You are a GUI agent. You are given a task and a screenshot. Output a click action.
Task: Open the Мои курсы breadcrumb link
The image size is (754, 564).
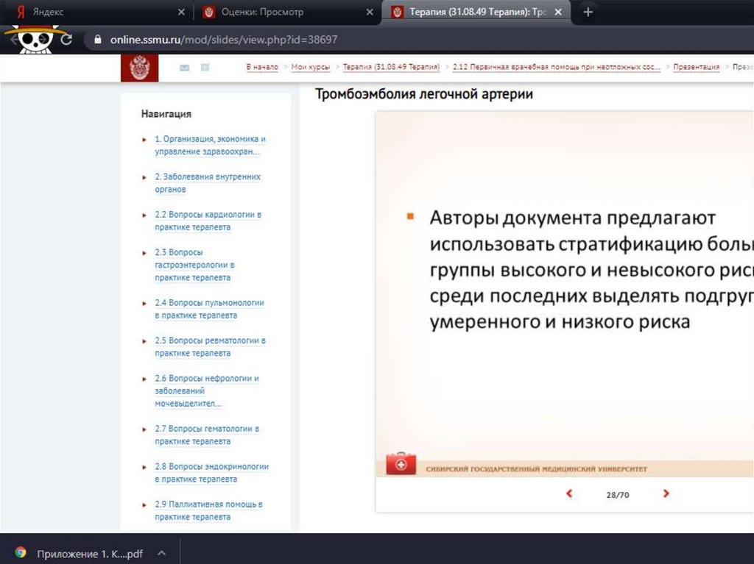310,67
